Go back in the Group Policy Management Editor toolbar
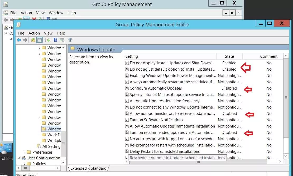The image size is (293, 176). [x=19, y=40]
